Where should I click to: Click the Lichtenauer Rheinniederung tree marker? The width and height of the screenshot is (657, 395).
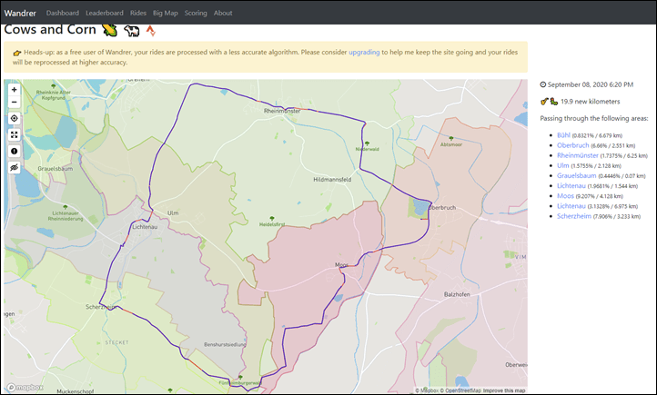click(65, 207)
